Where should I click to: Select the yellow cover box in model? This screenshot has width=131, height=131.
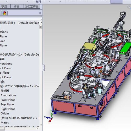(x=90, y=46)
